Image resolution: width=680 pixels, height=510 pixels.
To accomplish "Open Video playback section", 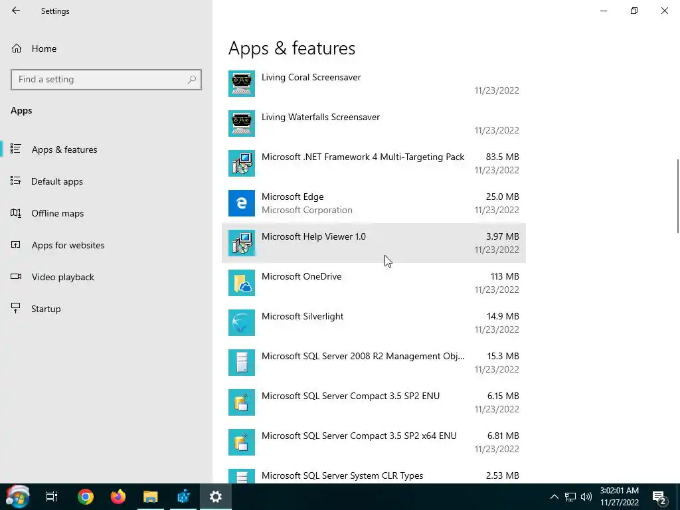I will (106, 277).
